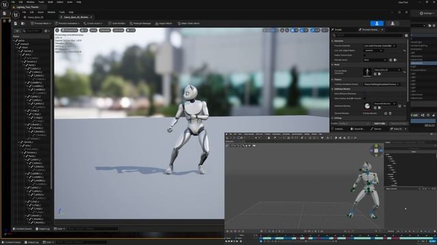Collapse the Animation section in Preview Scene
The height and width of the screenshot is (245, 437).
333,41
